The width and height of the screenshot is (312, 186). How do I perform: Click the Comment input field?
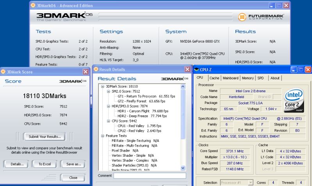point(150,175)
